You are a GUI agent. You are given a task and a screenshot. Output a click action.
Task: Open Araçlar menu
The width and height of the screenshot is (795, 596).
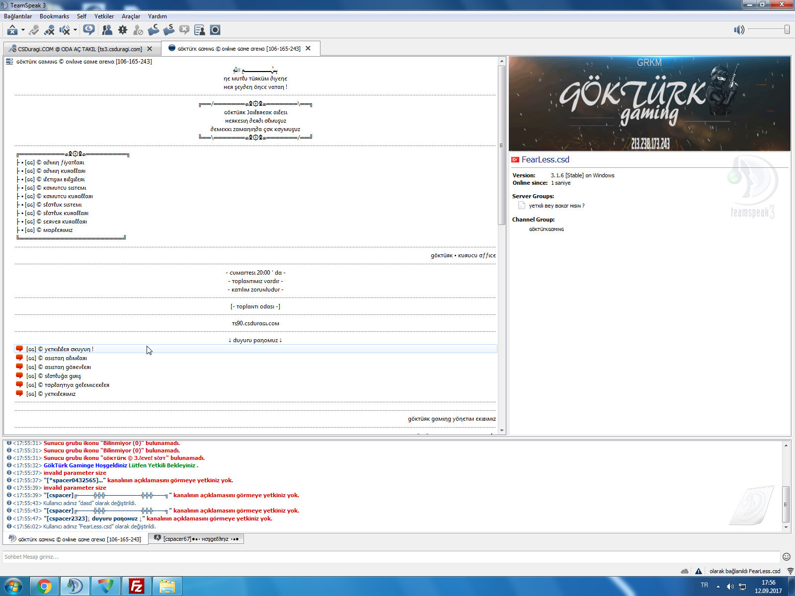tap(131, 16)
